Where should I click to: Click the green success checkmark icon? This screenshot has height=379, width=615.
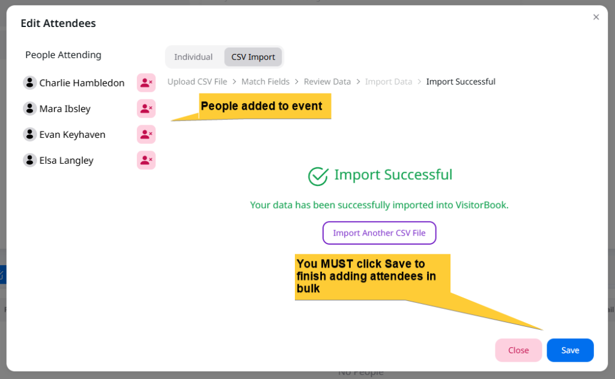pyautogui.click(x=318, y=176)
